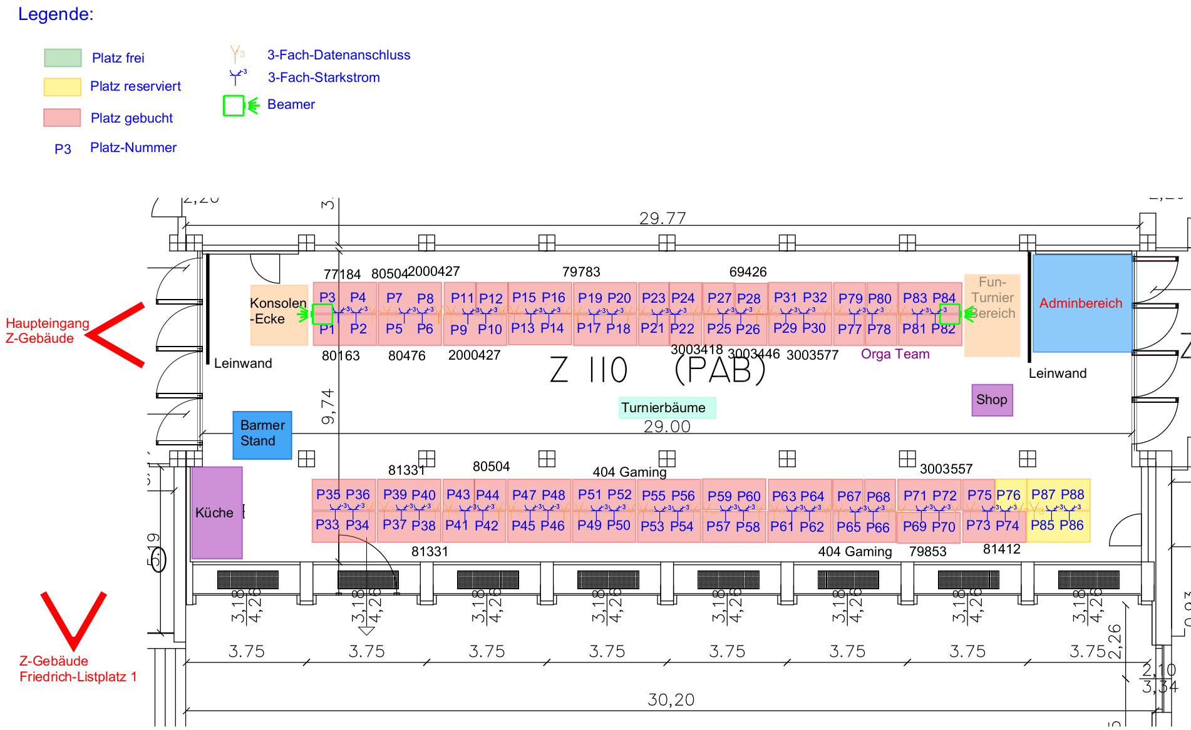This screenshot has width=1191, height=730.
Task: Click the Beamer icon in the legend
Action: (234, 106)
